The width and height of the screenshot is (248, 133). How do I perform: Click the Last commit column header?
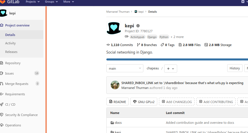175,113
